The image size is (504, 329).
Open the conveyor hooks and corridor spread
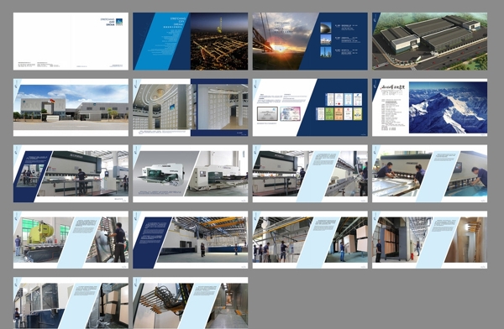pyautogui.click(x=191, y=303)
